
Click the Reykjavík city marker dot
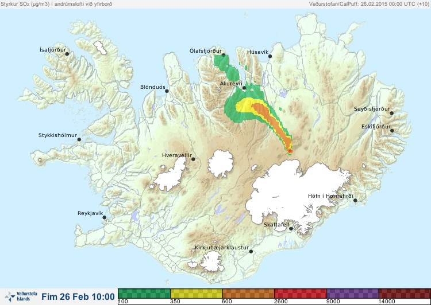[x=105, y=217]
